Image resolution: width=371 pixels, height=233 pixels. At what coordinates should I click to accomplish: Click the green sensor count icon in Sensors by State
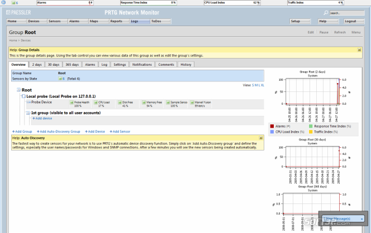(x=60, y=79)
